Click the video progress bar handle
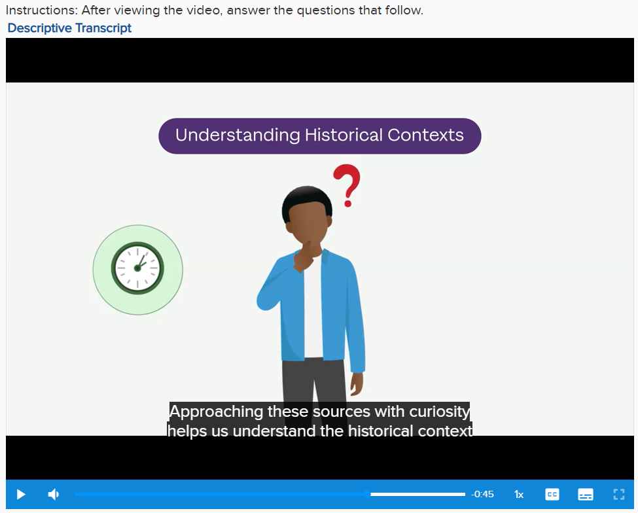The height and width of the screenshot is (513, 638). [367, 494]
